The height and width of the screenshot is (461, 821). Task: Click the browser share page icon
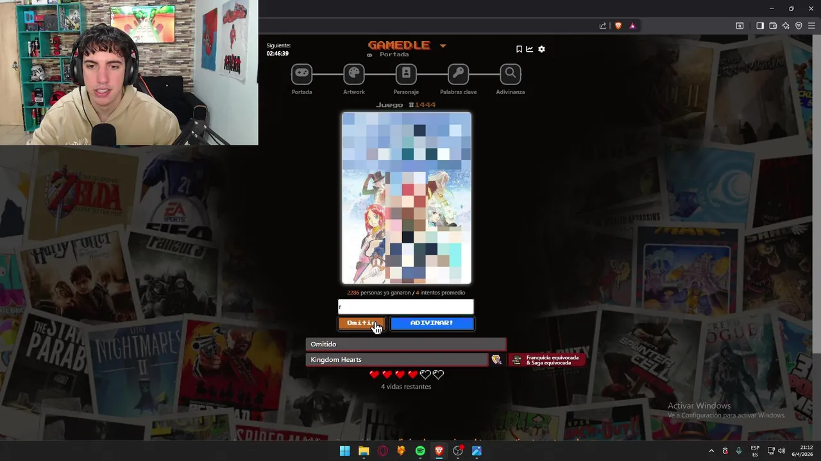[x=603, y=26]
